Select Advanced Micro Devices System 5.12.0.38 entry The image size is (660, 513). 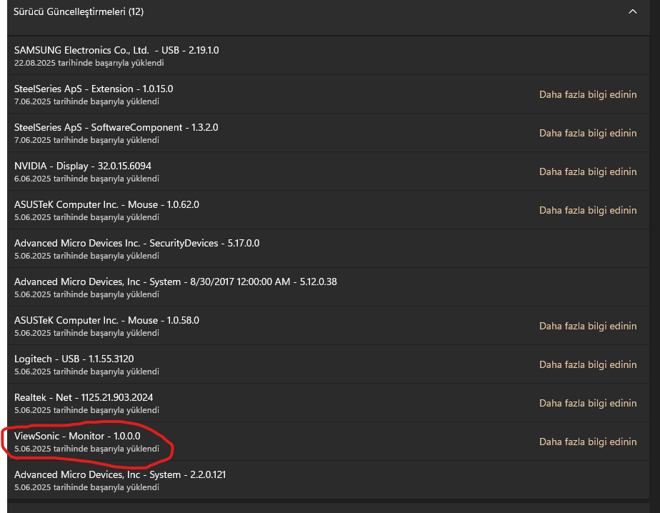[329, 288]
